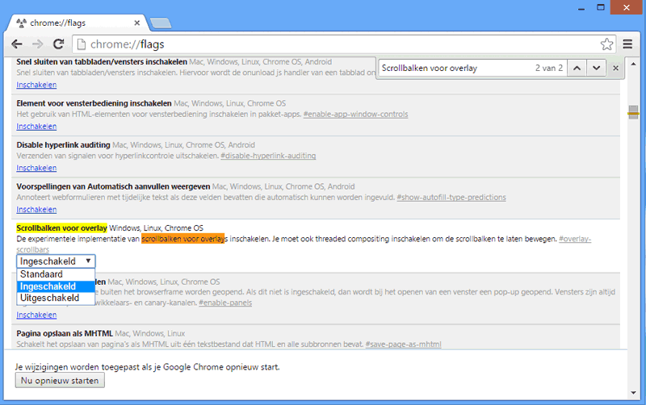The image size is (646, 405).
Task: Reload the chrome://flags page
Action: tap(58, 44)
